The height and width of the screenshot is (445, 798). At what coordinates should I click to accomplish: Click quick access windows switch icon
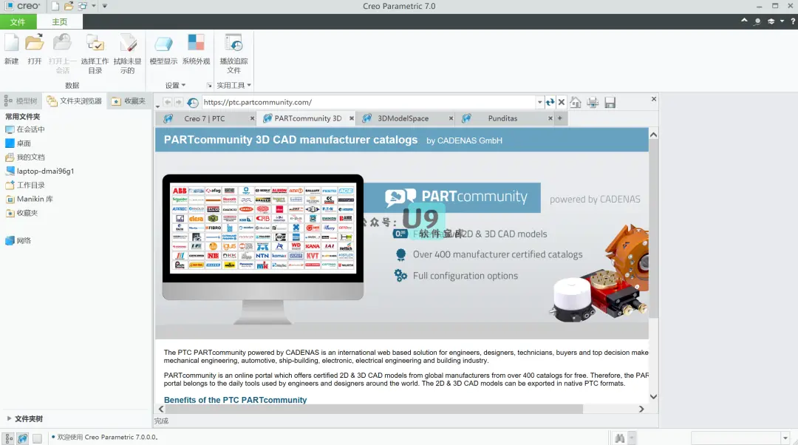(x=83, y=6)
